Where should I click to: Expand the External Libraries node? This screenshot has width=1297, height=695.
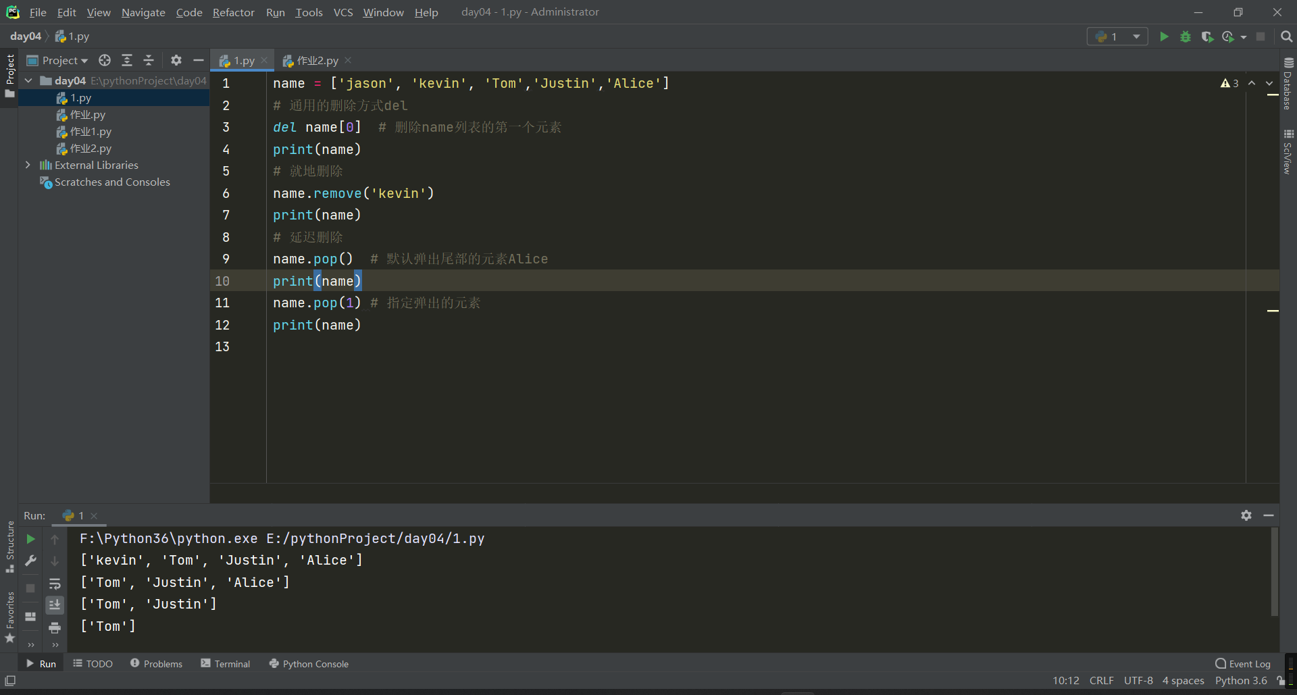28,165
